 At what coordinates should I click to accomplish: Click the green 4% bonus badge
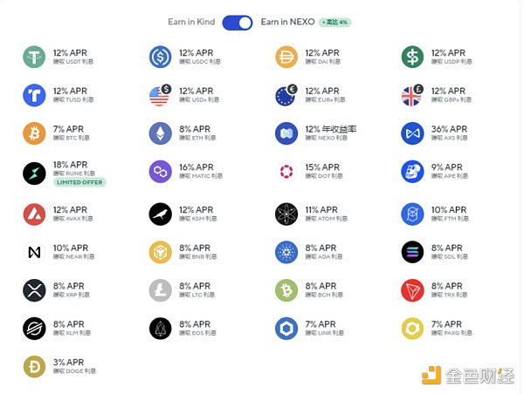tap(336, 22)
